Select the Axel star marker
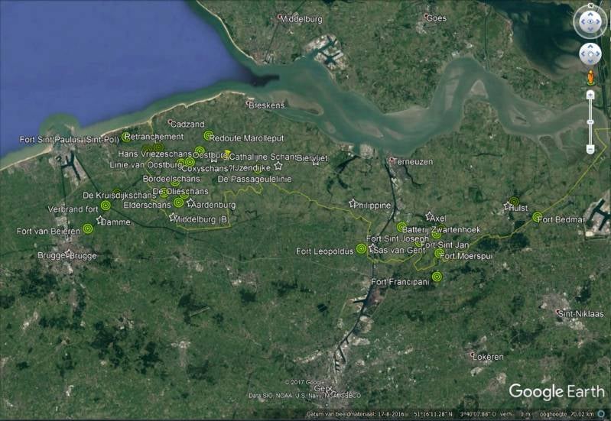611x421 pixels. click(429, 215)
